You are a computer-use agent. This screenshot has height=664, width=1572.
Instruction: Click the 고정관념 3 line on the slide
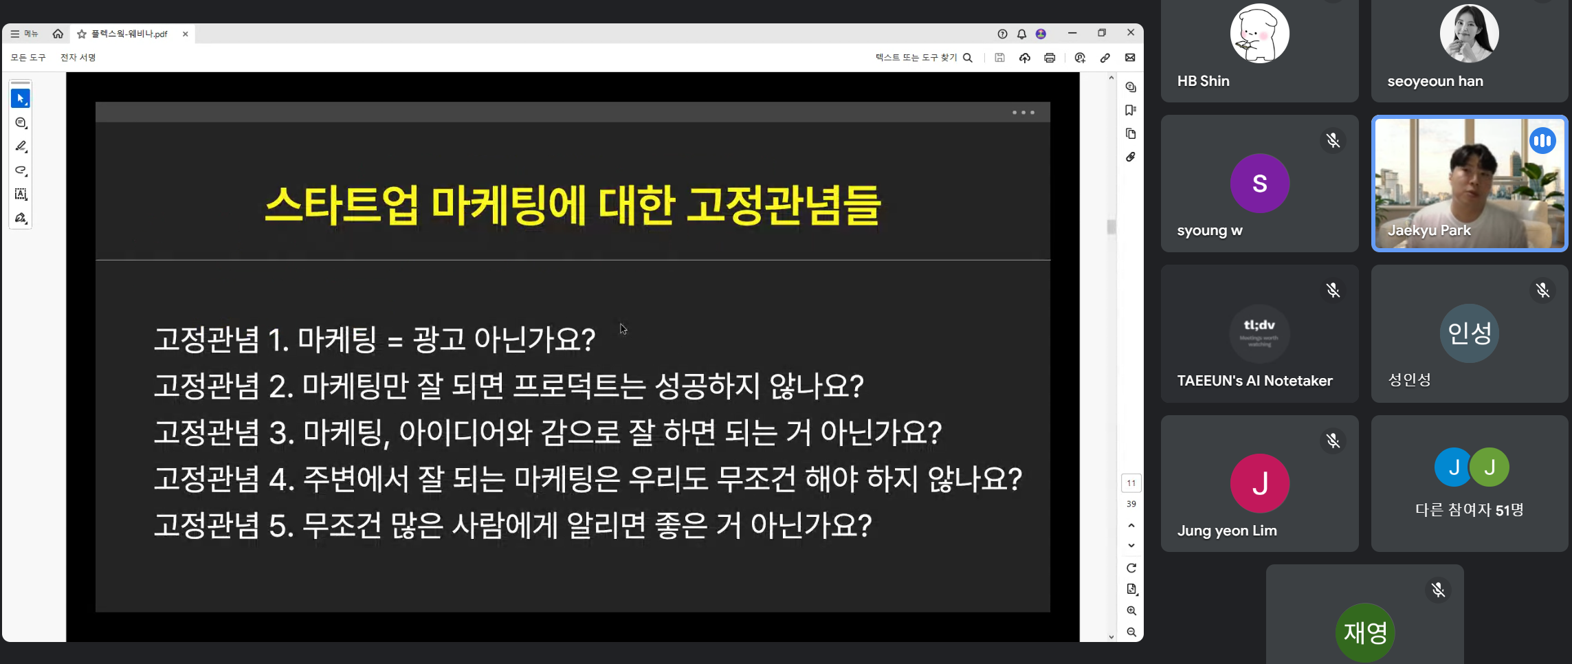548,432
